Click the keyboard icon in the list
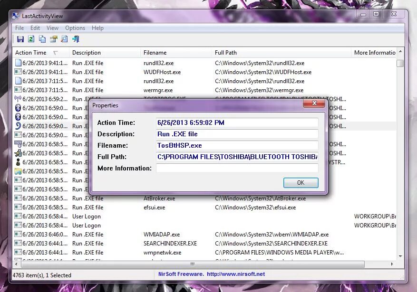 [x=18, y=144]
